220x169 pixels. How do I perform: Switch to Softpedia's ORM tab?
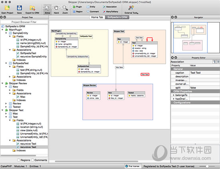[117, 17]
